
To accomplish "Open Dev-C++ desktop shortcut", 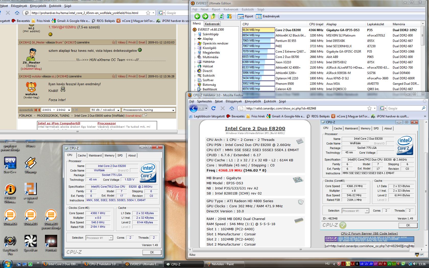I will click(x=10, y=165).
